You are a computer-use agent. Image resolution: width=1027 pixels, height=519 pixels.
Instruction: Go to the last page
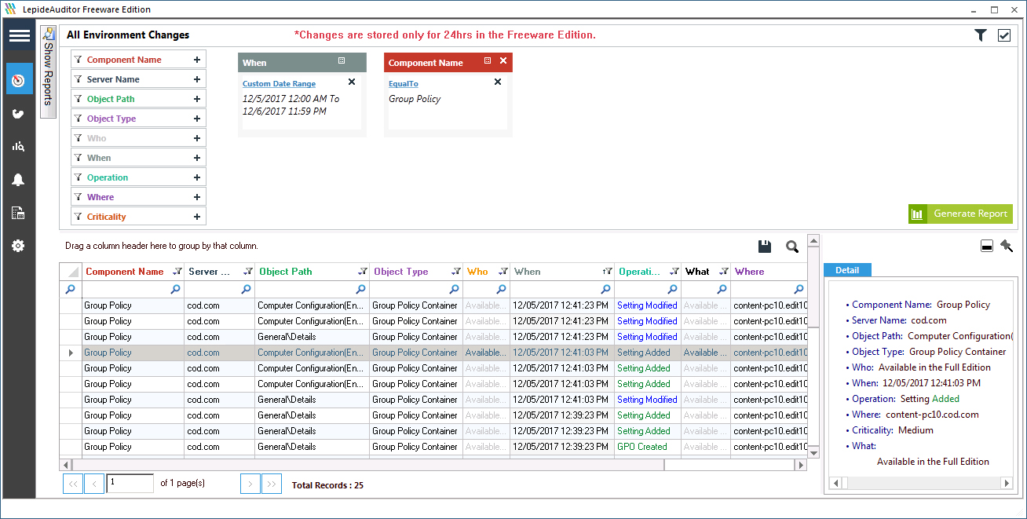click(x=272, y=484)
